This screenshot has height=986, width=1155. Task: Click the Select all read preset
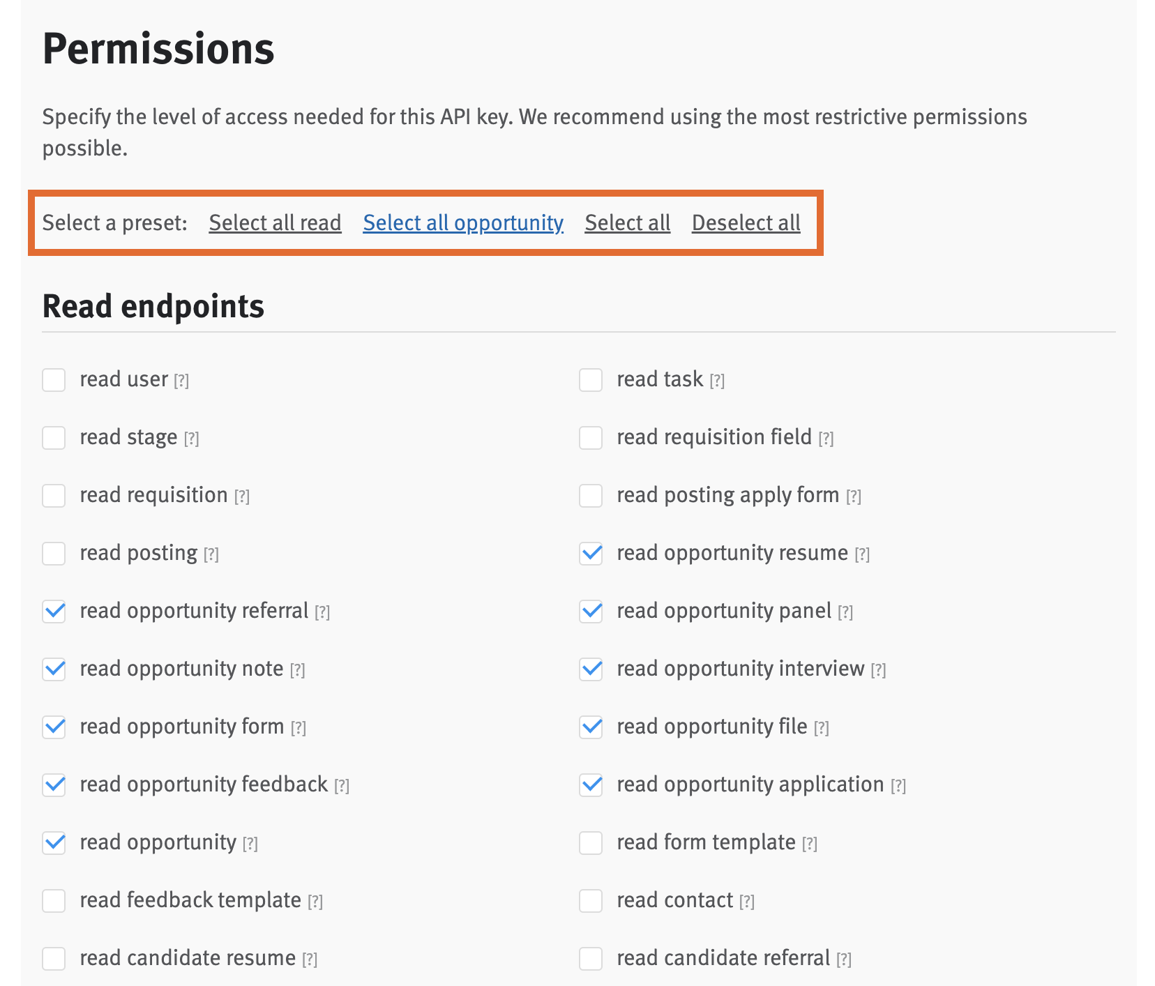275,223
